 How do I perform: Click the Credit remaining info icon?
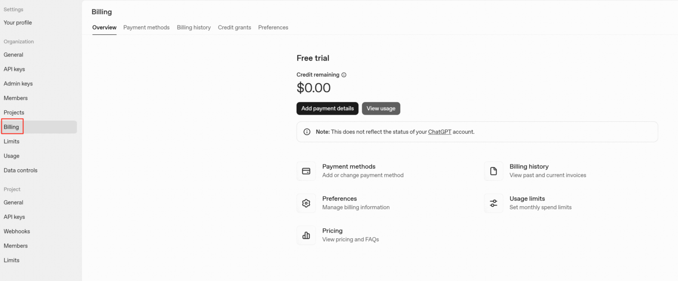click(343, 75)
